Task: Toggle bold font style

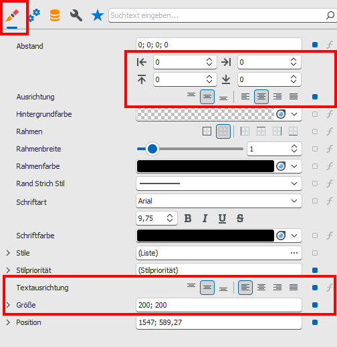Action: [188, 218]
